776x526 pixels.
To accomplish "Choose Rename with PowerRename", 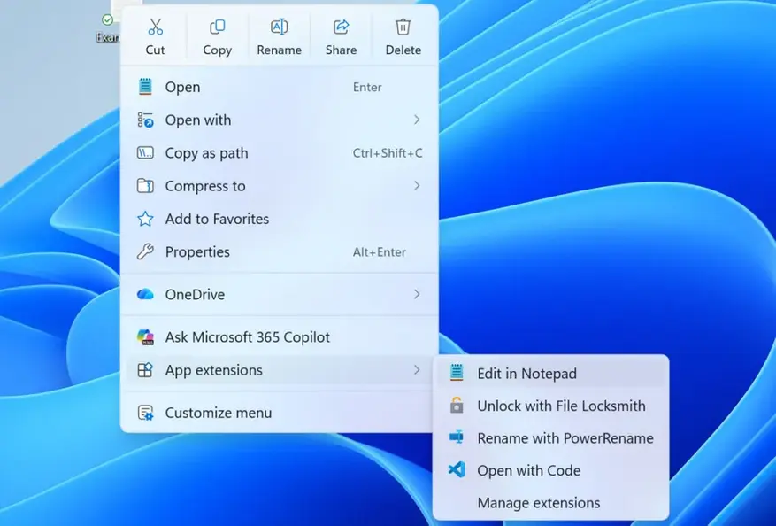I will pyautogui.click(x=551, y=437).
